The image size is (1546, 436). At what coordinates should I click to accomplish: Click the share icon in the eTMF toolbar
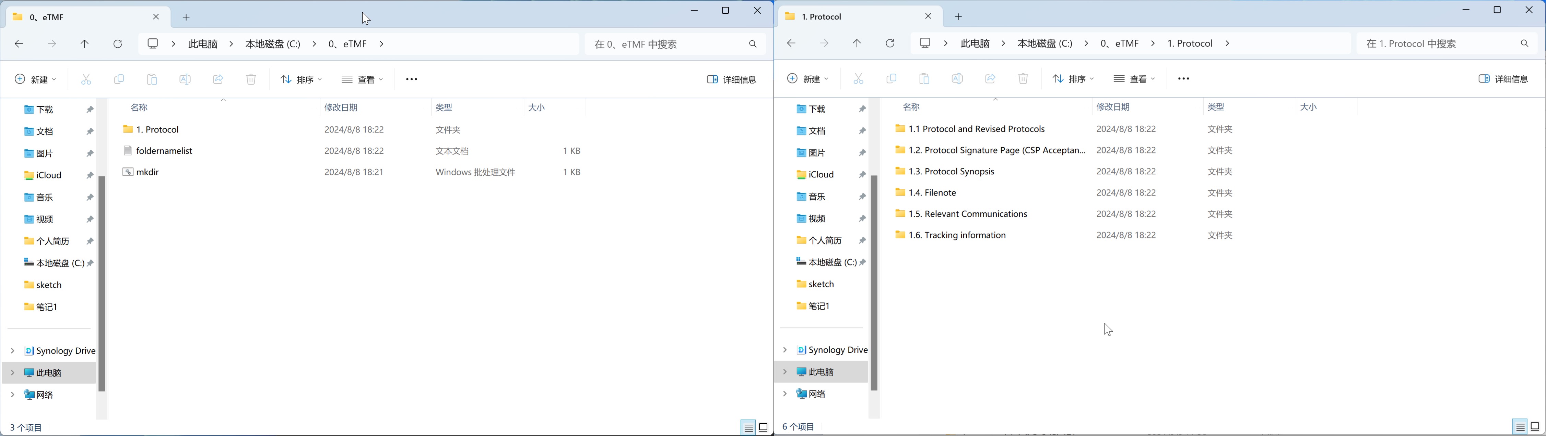(218, 79)
